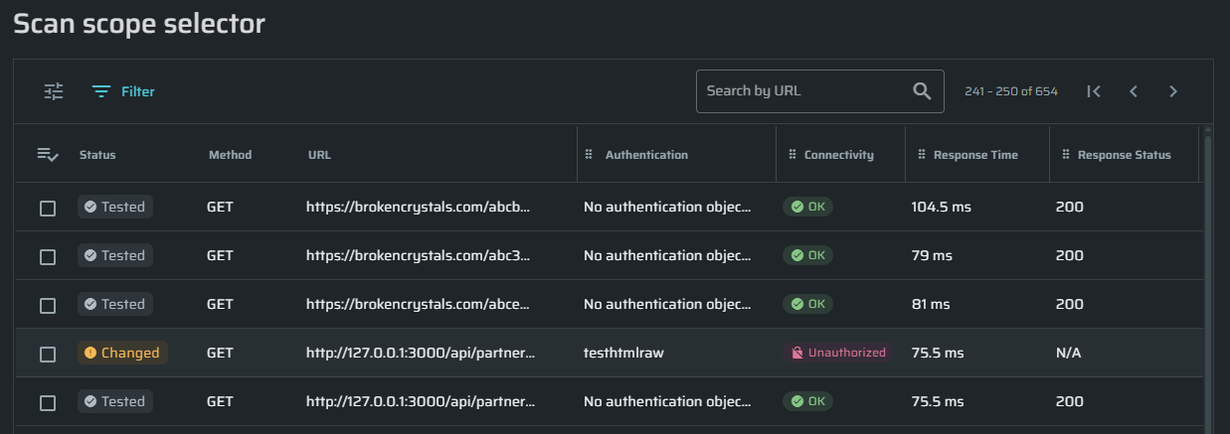Grab the Authentication column drag handle
1230x434 pixels.
tap(589, 155)
